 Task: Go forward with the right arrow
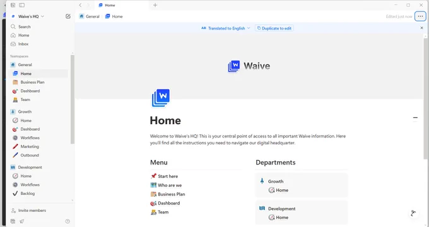click(88, 5)
